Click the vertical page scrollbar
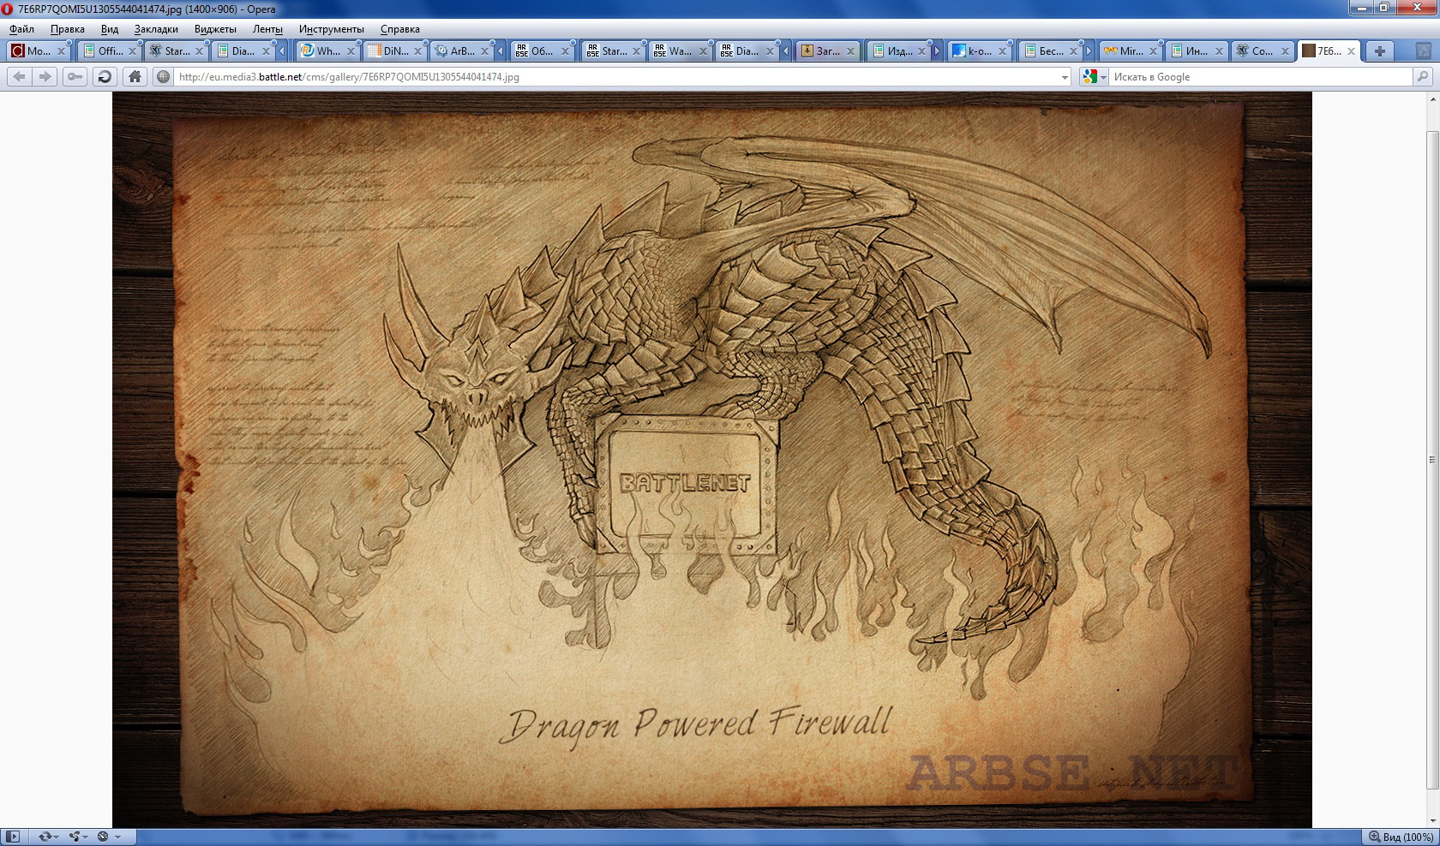Viewport: 1440px width, 846px height. 1432,460
